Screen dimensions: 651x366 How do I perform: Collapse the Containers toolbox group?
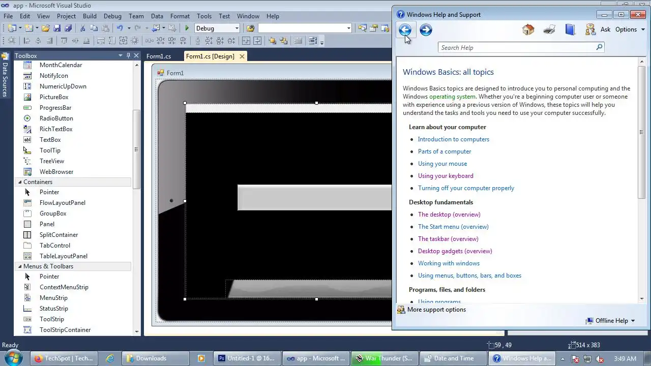click(x=20, y=182)
